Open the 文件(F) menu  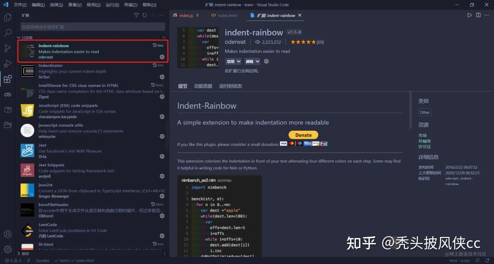click(x=20, y=5)
